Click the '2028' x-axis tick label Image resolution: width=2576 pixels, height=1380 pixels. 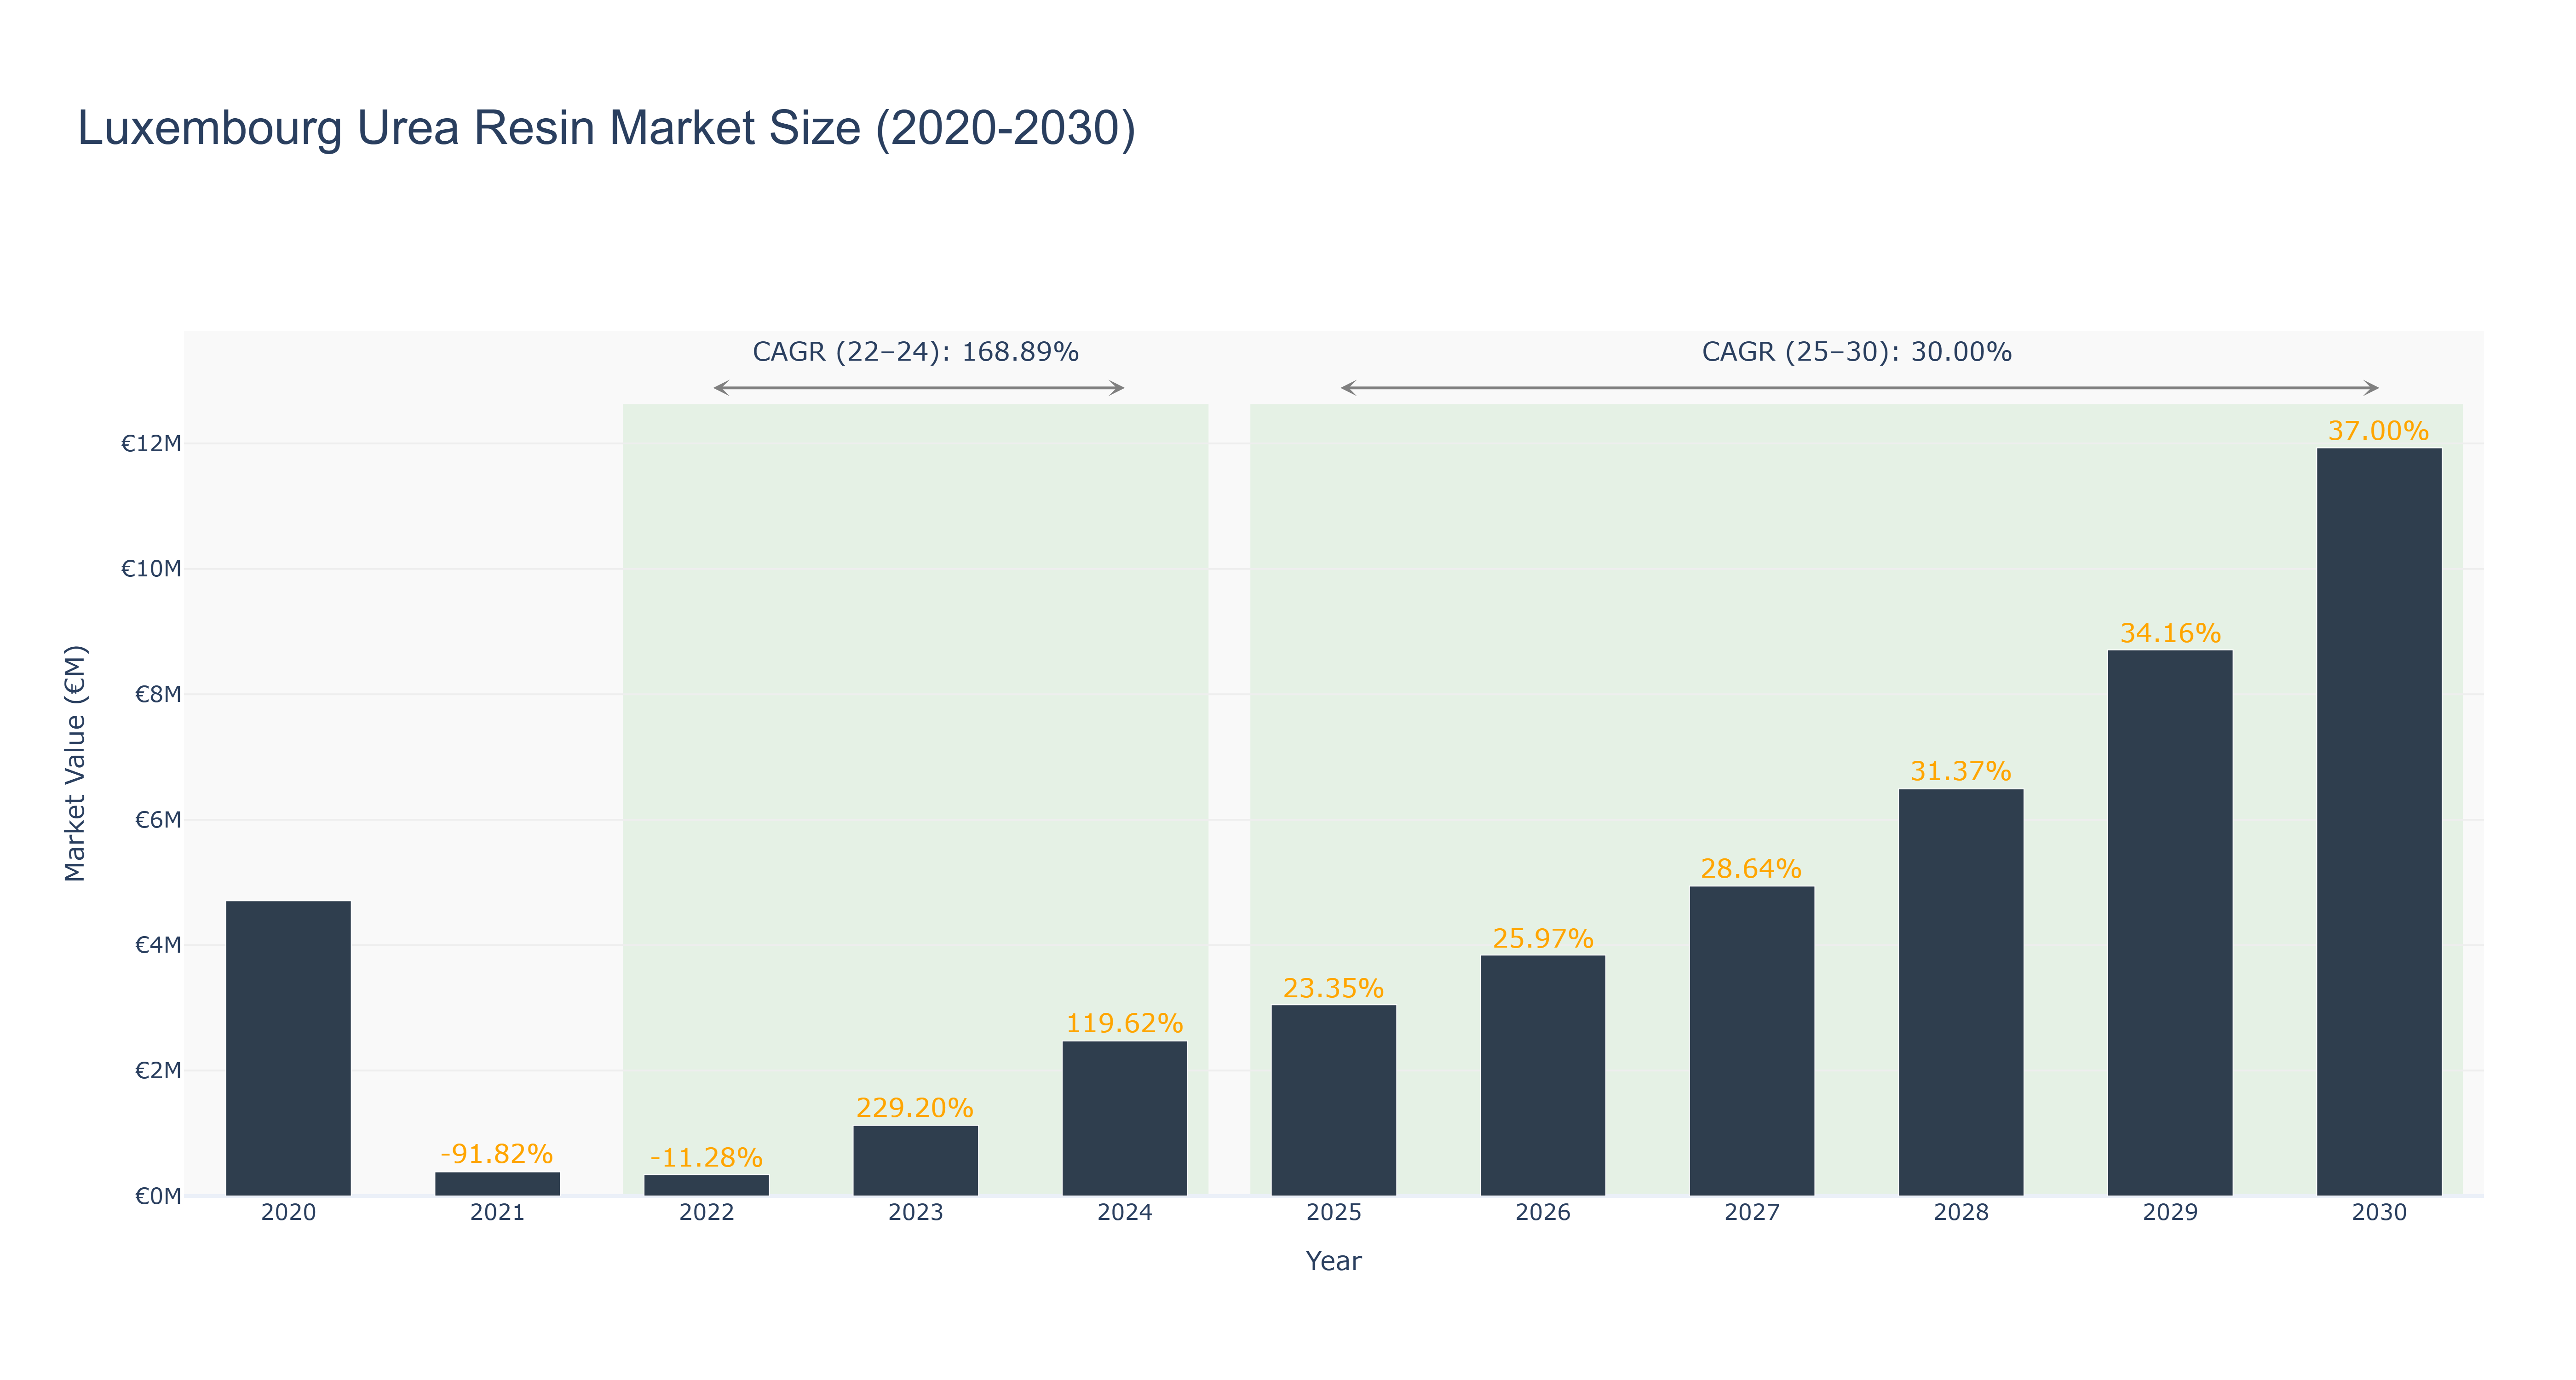click(x=1960, y=1213)
